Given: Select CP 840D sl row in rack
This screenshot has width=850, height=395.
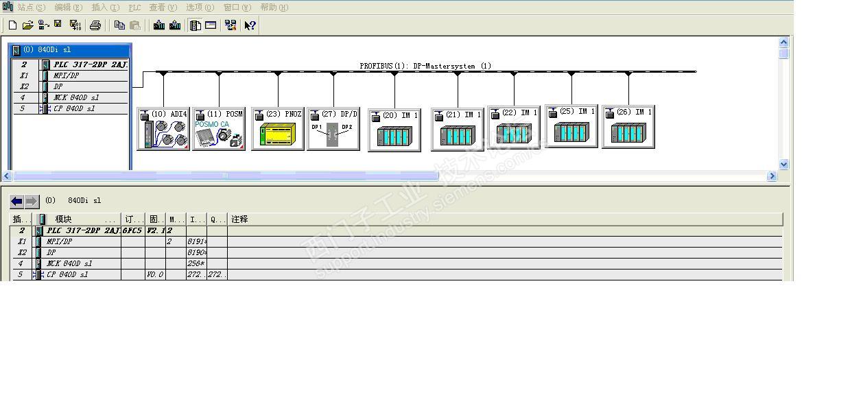Looking at the screenshot, I should 71,108.
